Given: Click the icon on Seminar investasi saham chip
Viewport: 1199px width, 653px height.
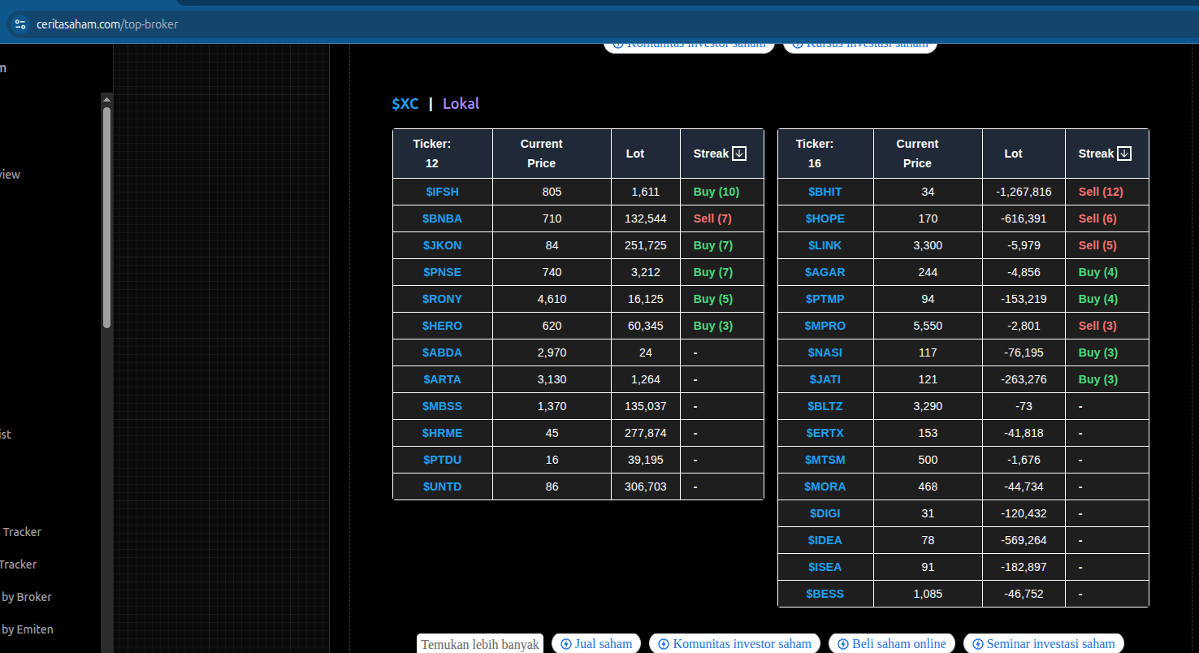Looking at the screenshot, I should 977,644.
